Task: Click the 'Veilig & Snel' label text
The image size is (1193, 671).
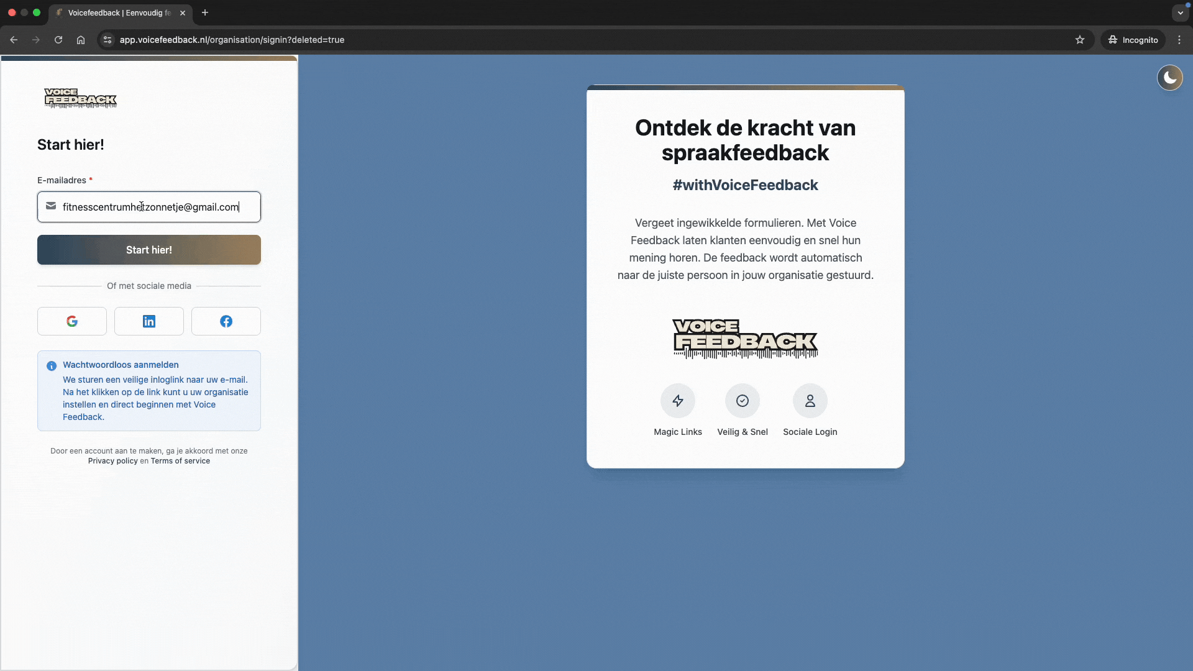Action: [x=743, y=432]
